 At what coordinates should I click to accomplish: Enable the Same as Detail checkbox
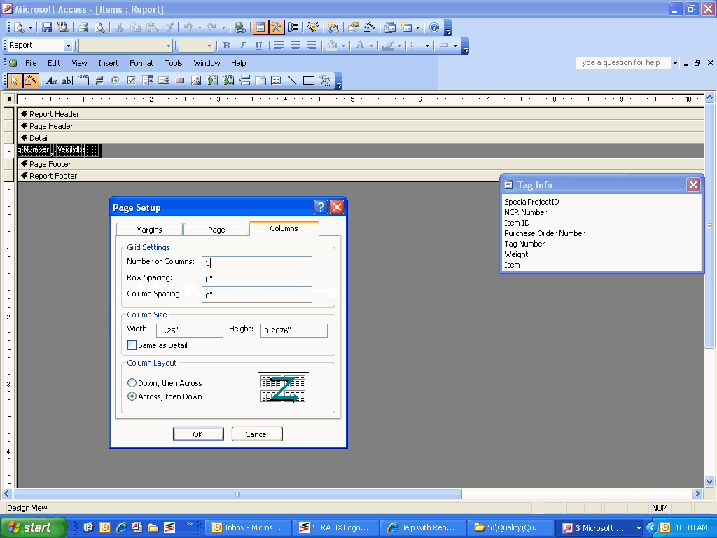[x=132, y=345]
